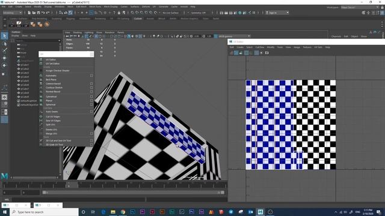Open the Shading menu in the viewport panel
Viewport: 385px width, 216px height.
pyautogui.click(x=77, y=32)
